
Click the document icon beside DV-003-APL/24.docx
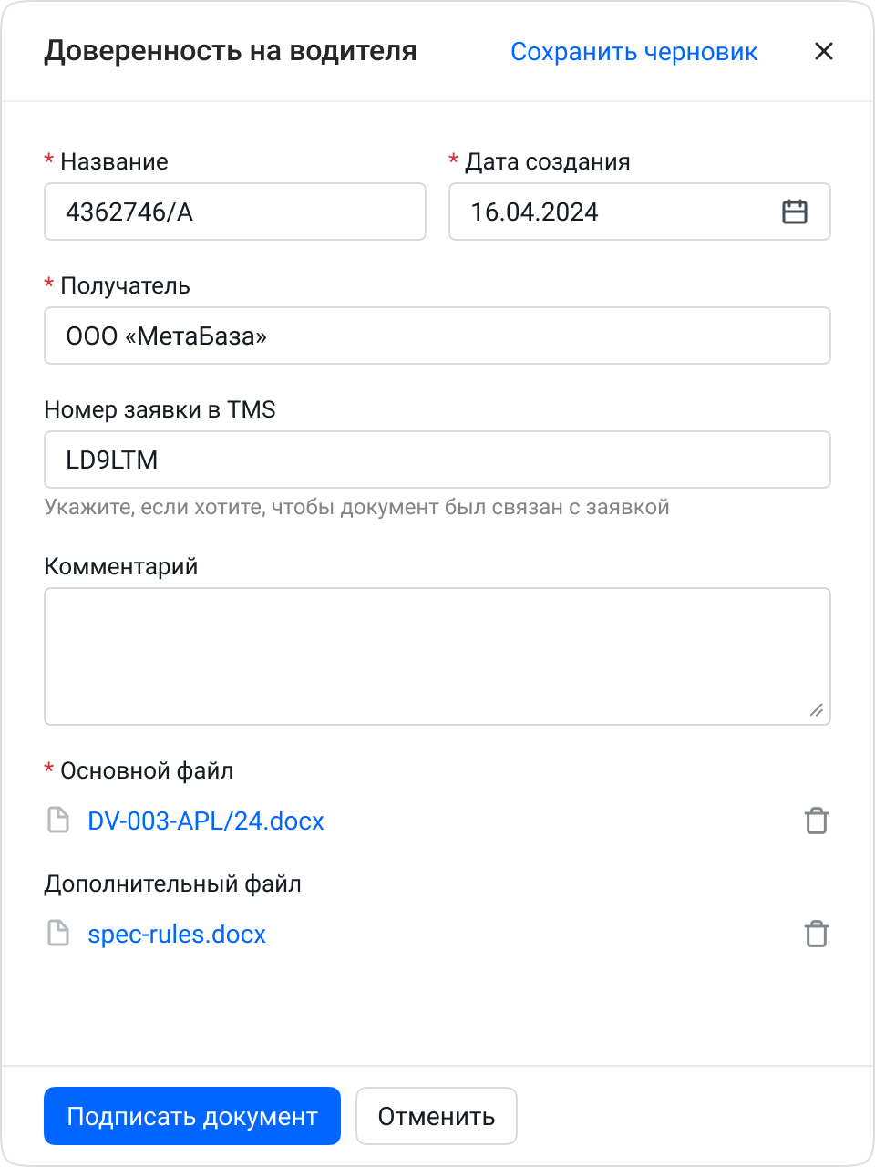click(57, 821)
